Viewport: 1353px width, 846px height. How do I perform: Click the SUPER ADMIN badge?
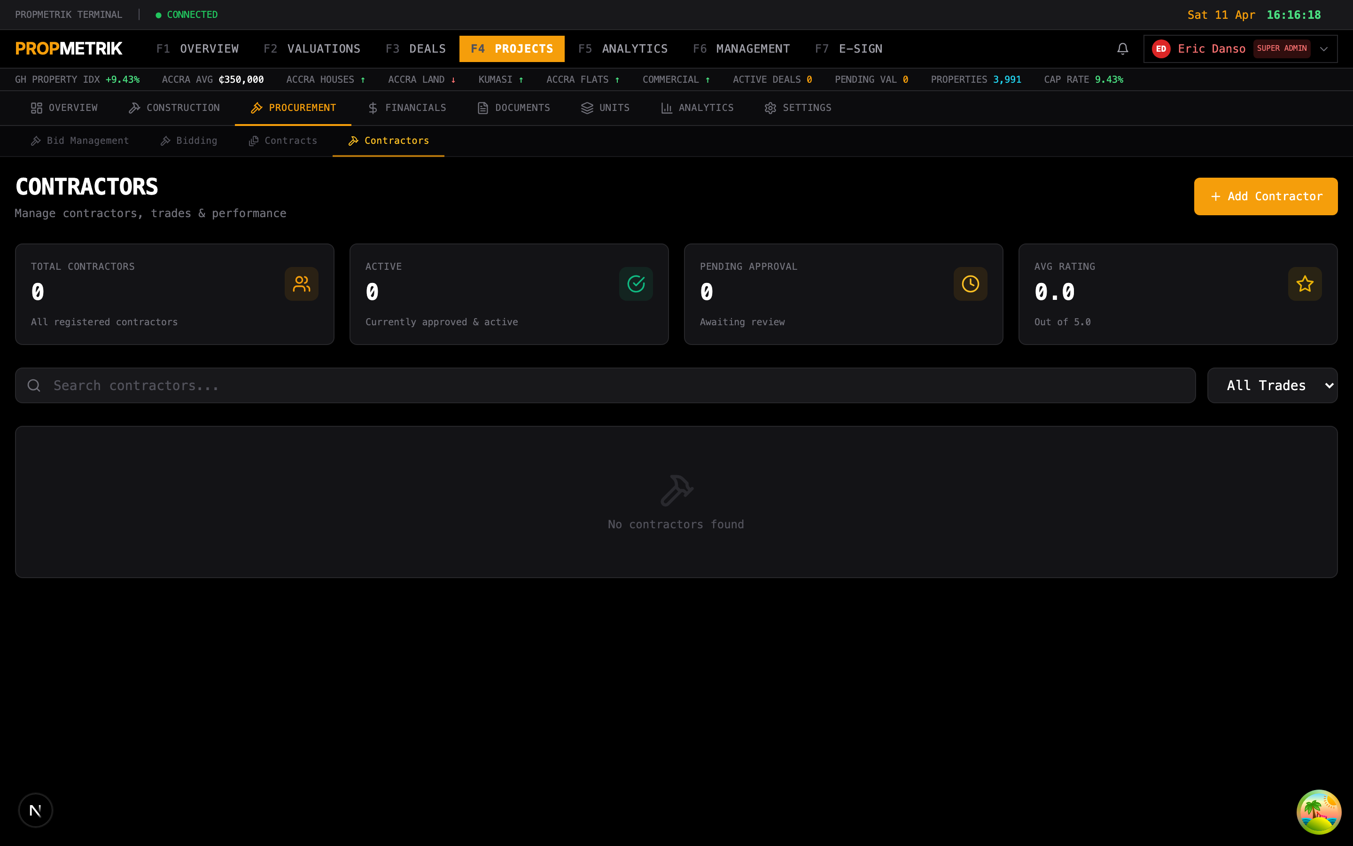tap(1282, 49)
